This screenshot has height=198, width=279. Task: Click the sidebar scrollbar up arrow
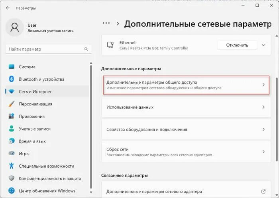(x=91, y=63)
